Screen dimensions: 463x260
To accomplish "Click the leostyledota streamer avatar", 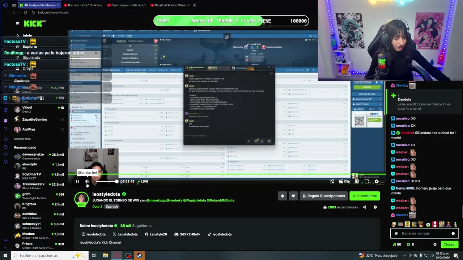I will coord(81,199).
